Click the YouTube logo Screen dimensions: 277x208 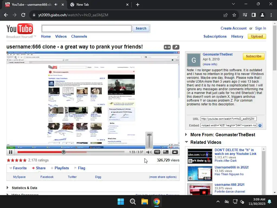coord(20,29)
